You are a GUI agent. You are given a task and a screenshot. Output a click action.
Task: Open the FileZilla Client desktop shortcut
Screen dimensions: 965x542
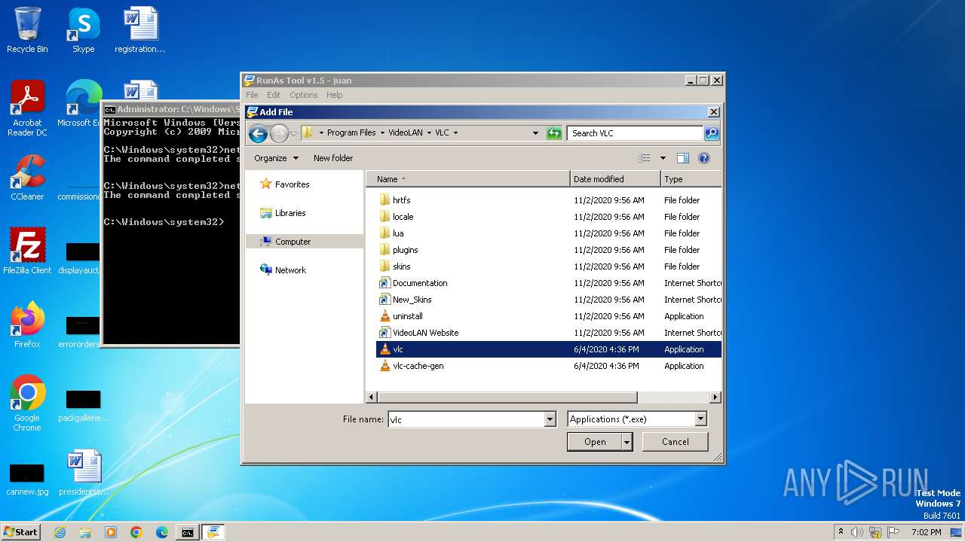point(27,251)
